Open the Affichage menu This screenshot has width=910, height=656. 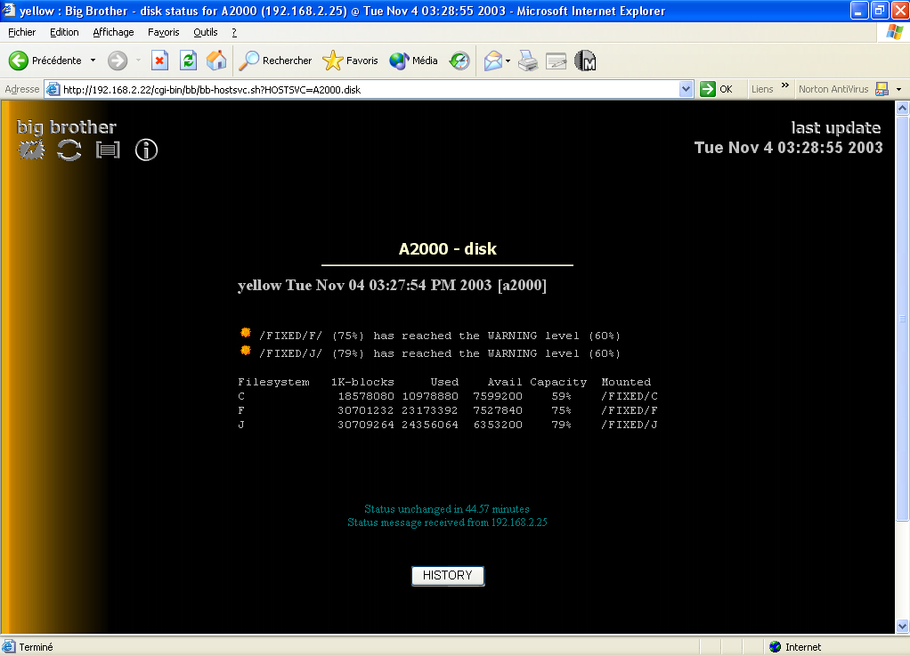point(113,32)
